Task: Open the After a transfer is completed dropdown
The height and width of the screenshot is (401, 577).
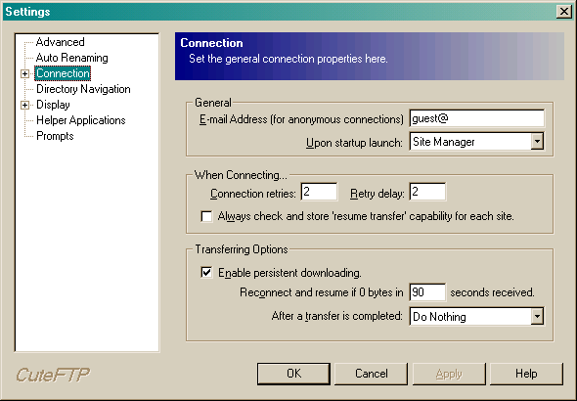Action: (x=537, y=316)
